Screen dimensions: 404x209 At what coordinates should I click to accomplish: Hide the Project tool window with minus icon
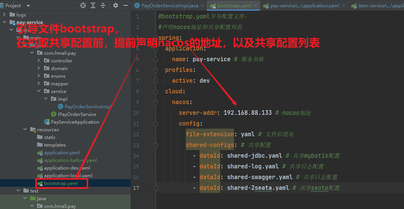tap(125, 6)
